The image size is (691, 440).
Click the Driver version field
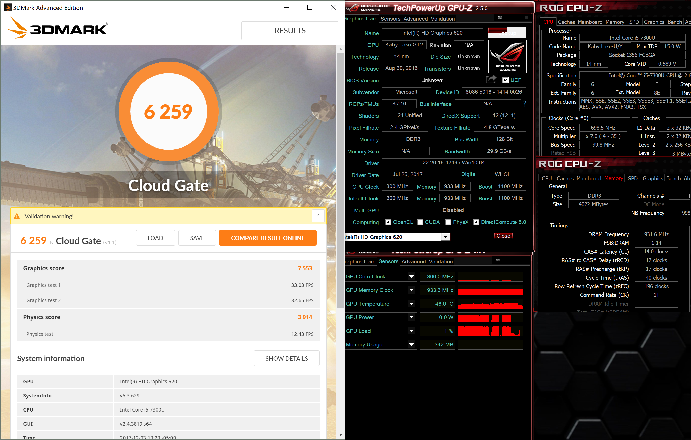point(453,163)
